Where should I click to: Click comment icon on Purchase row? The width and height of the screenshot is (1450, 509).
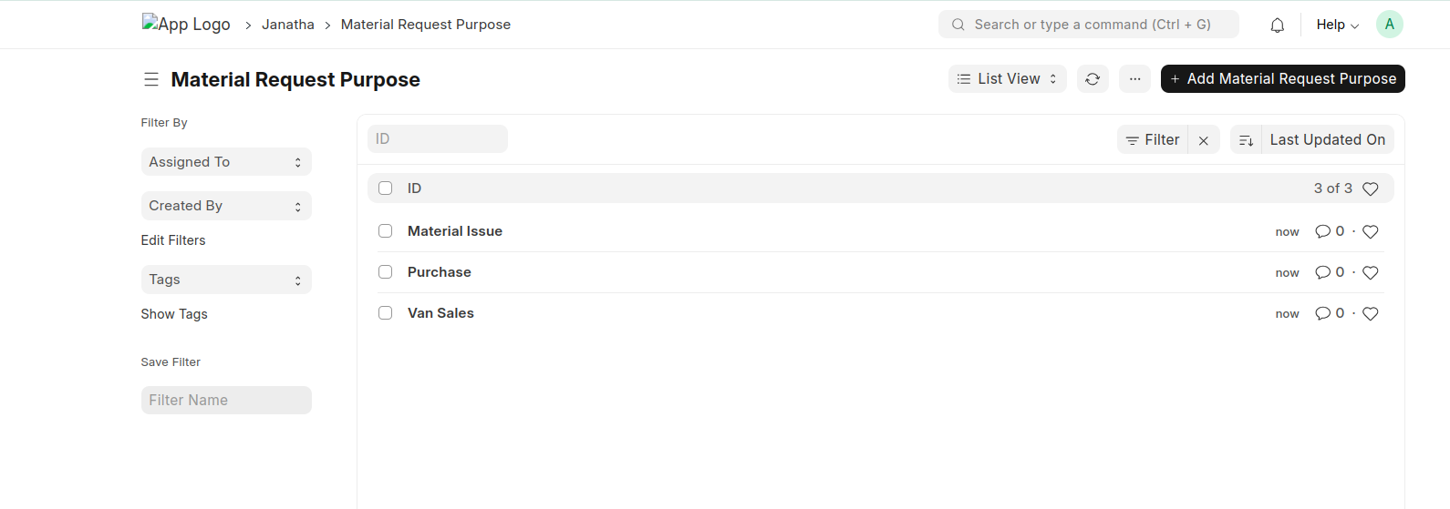1322,272
